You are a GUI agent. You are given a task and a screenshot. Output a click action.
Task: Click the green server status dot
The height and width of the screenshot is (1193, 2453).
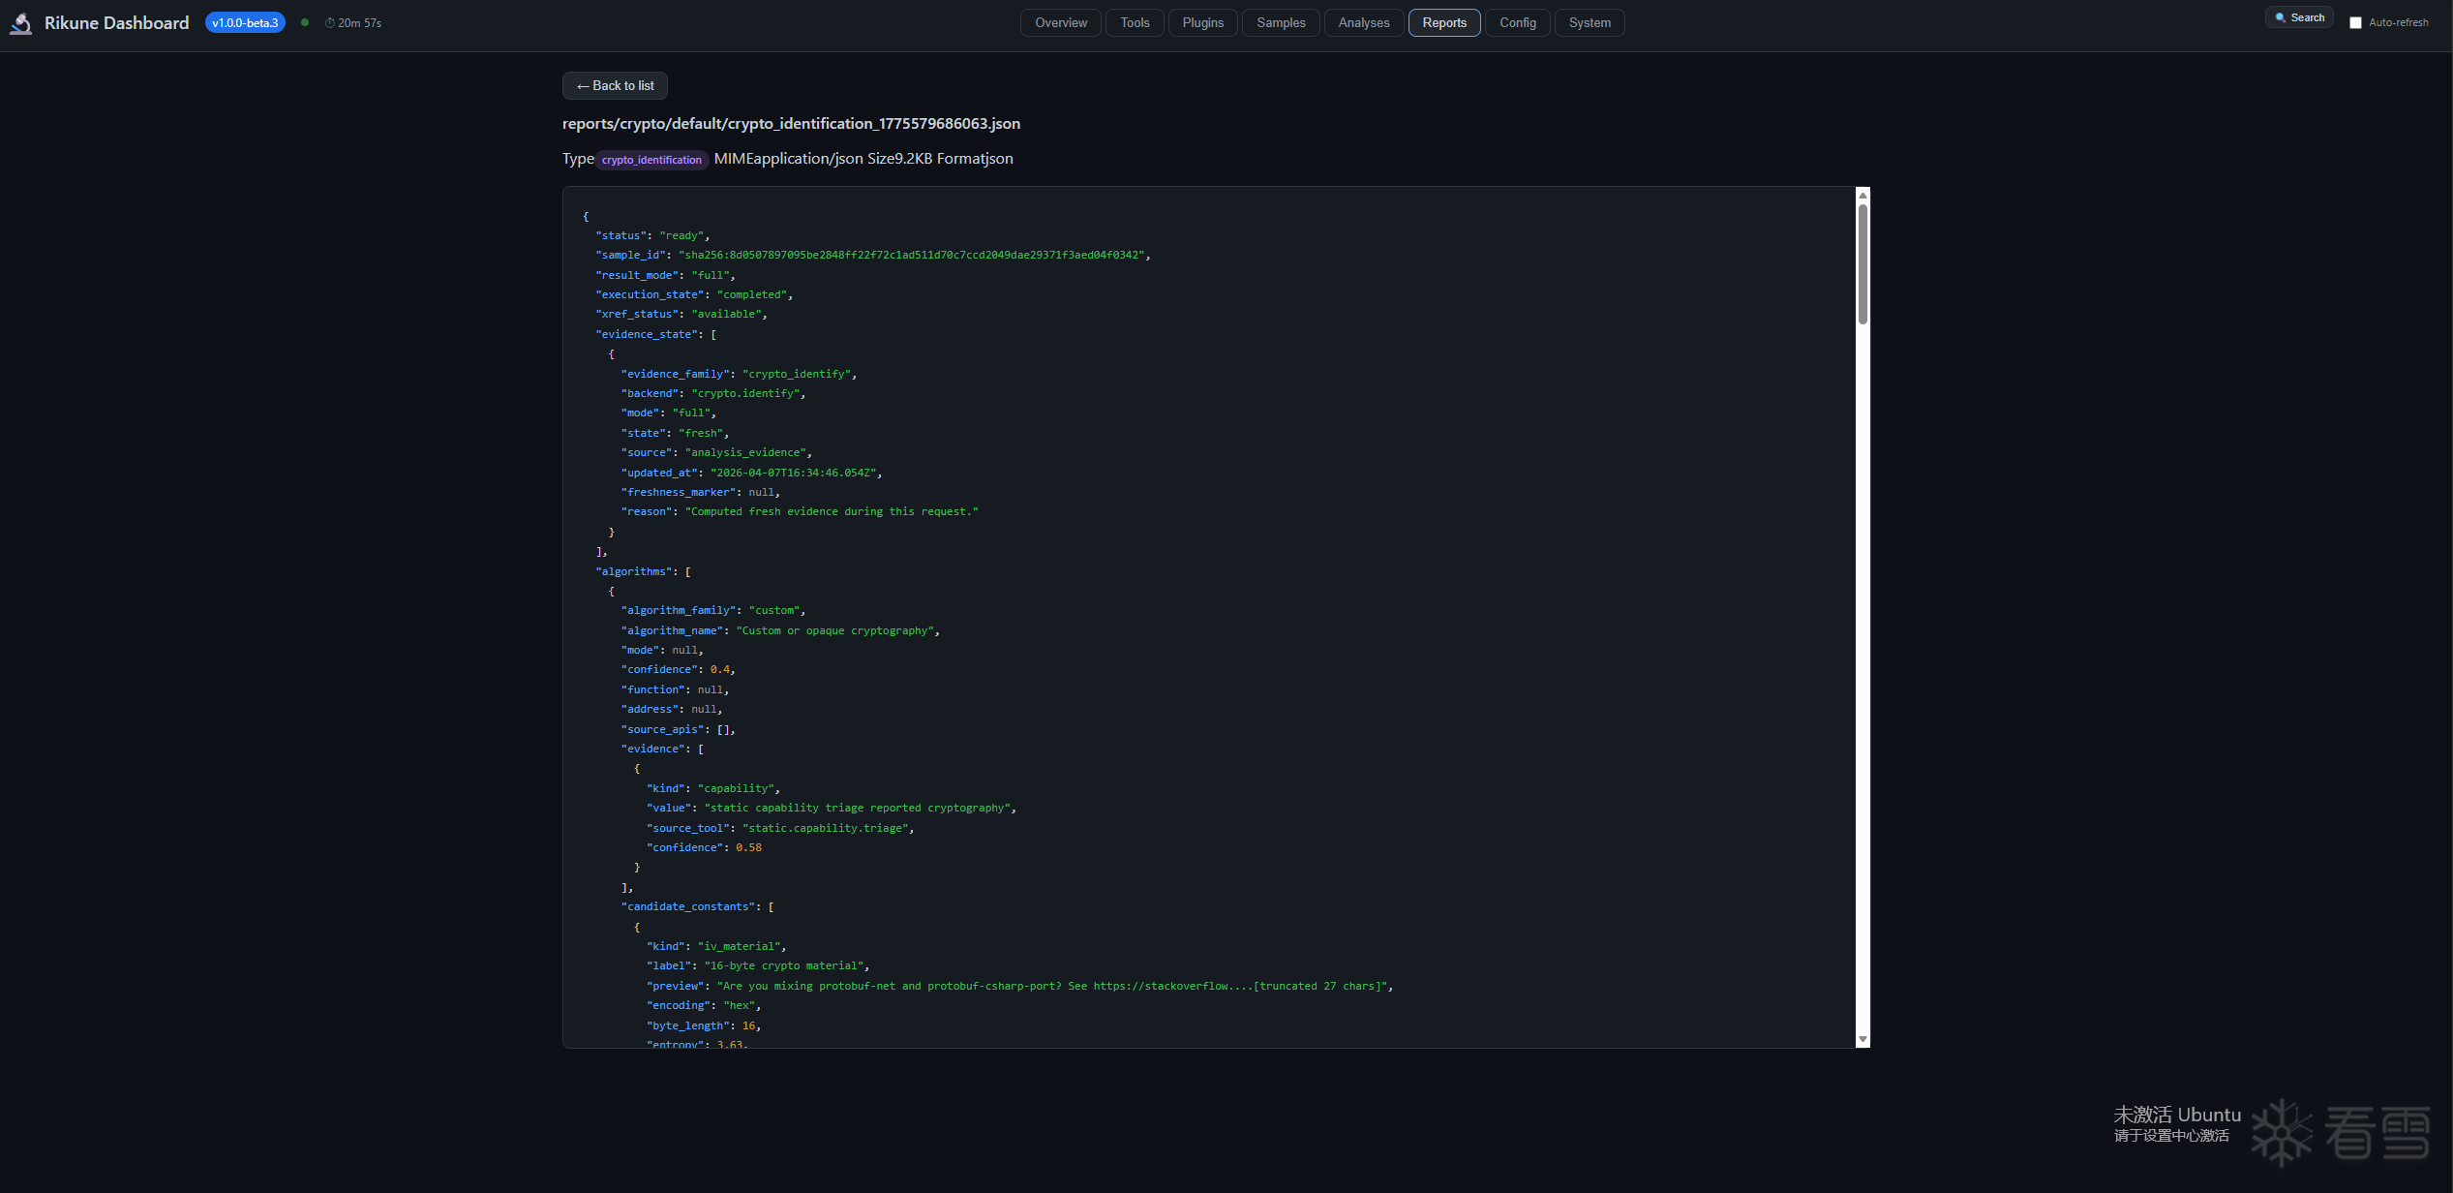(x=305, y=22)
